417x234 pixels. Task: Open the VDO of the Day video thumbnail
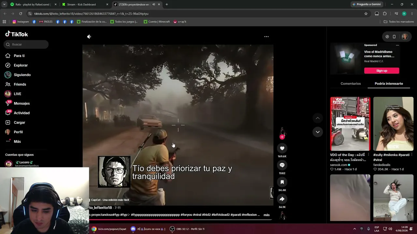(x=350, y=124)
